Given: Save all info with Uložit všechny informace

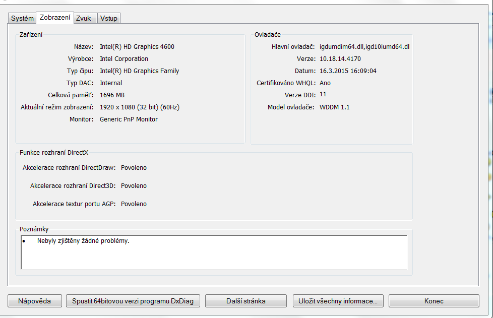Looking at the screenshot, I should click(338, 301).
